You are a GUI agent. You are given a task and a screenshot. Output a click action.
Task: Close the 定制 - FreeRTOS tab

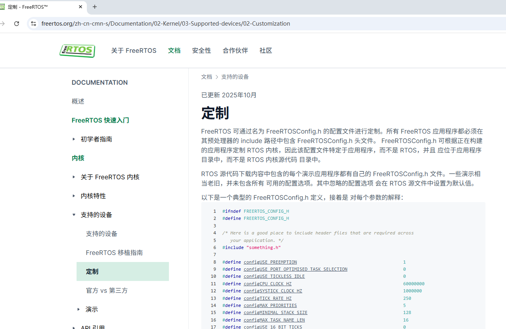point(81,7)
